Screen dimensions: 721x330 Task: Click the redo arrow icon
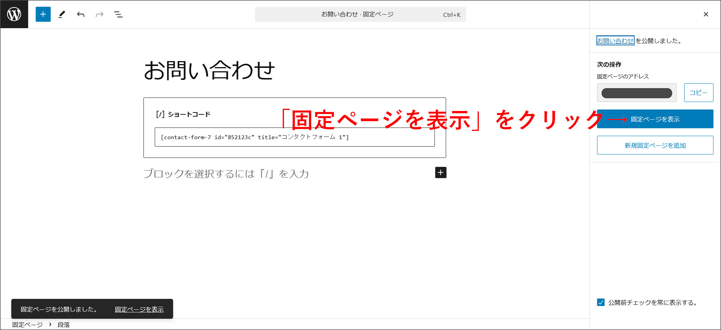(x=100, y=14)
